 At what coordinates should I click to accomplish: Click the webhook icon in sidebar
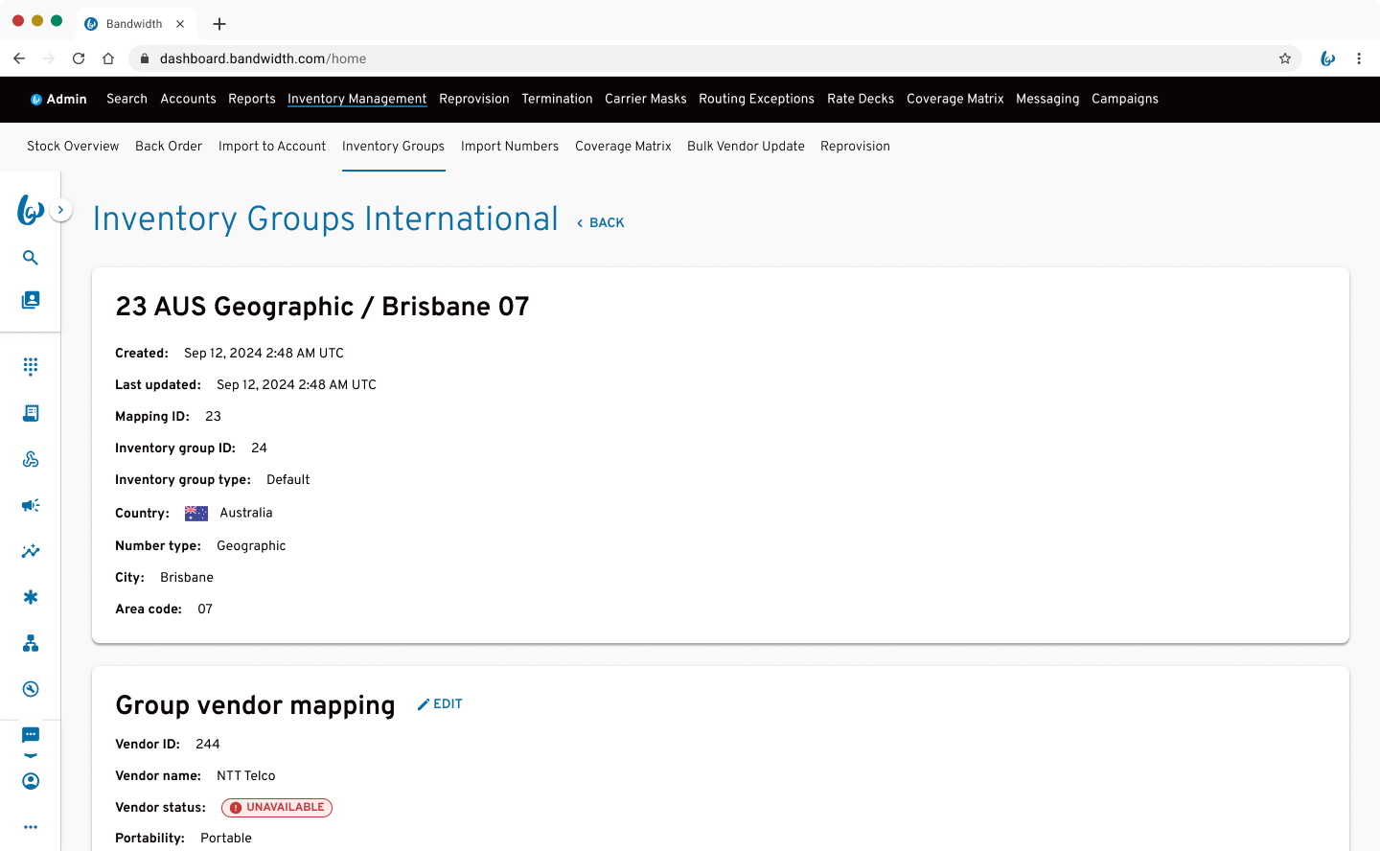(x=31, y=459)
